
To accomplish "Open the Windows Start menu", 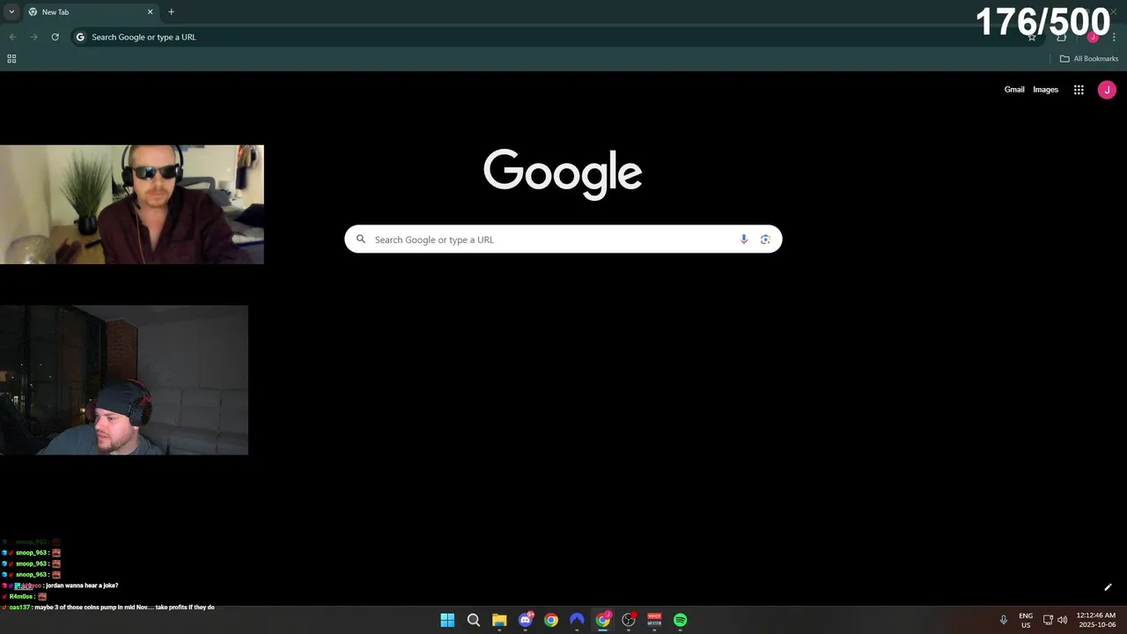I will click(447, 620).
